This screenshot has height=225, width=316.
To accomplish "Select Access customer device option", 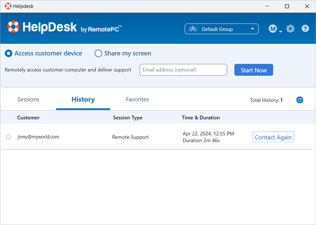I will point(43,53).
